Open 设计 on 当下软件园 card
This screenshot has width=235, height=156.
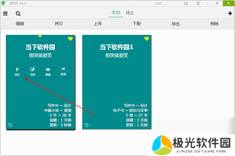tap(17, 71)
